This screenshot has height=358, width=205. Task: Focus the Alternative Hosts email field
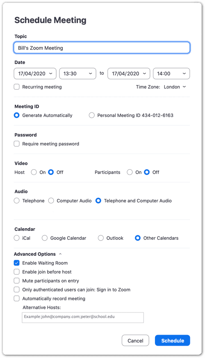pos(83,317)
